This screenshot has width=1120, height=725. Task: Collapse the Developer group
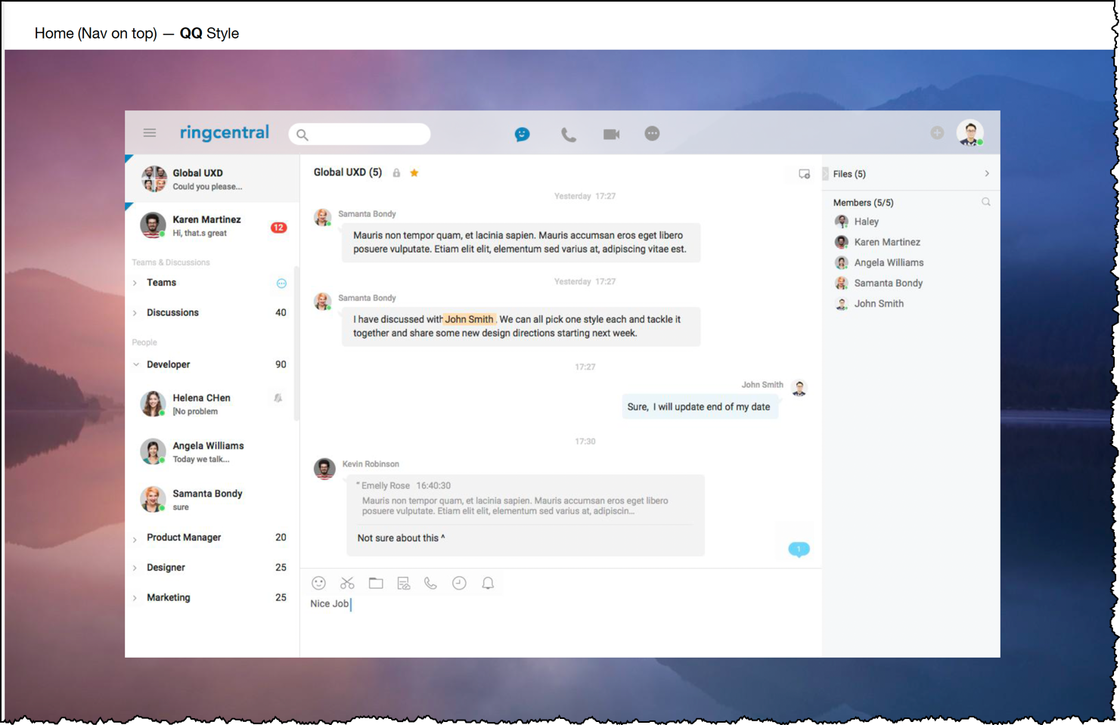coord(135,364)
